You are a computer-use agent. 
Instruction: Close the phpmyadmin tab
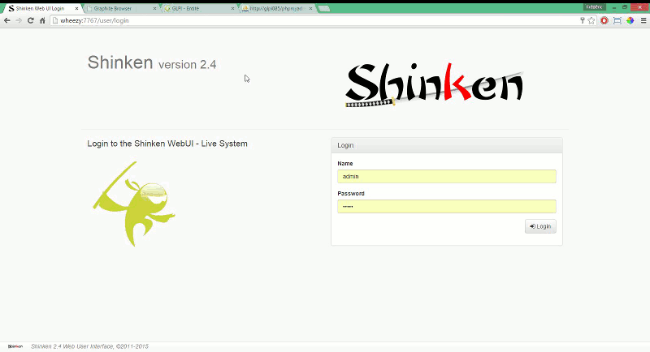[310, 8]
